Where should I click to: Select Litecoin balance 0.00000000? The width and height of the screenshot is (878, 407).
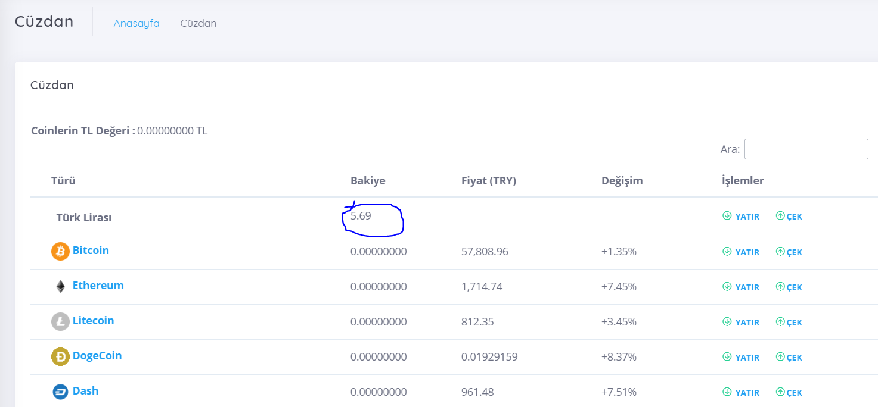pos(378,322)
